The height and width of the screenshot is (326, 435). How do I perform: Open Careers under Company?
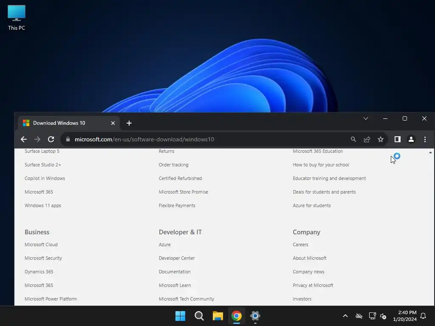point(300,244)
